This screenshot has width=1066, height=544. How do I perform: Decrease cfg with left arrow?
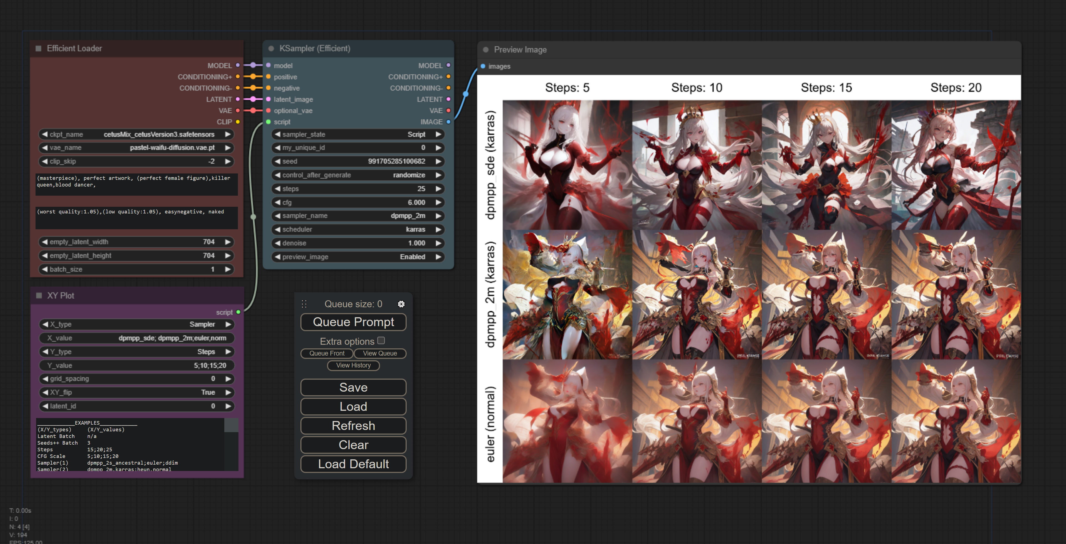pyautogui.click(x=278, y=202)
